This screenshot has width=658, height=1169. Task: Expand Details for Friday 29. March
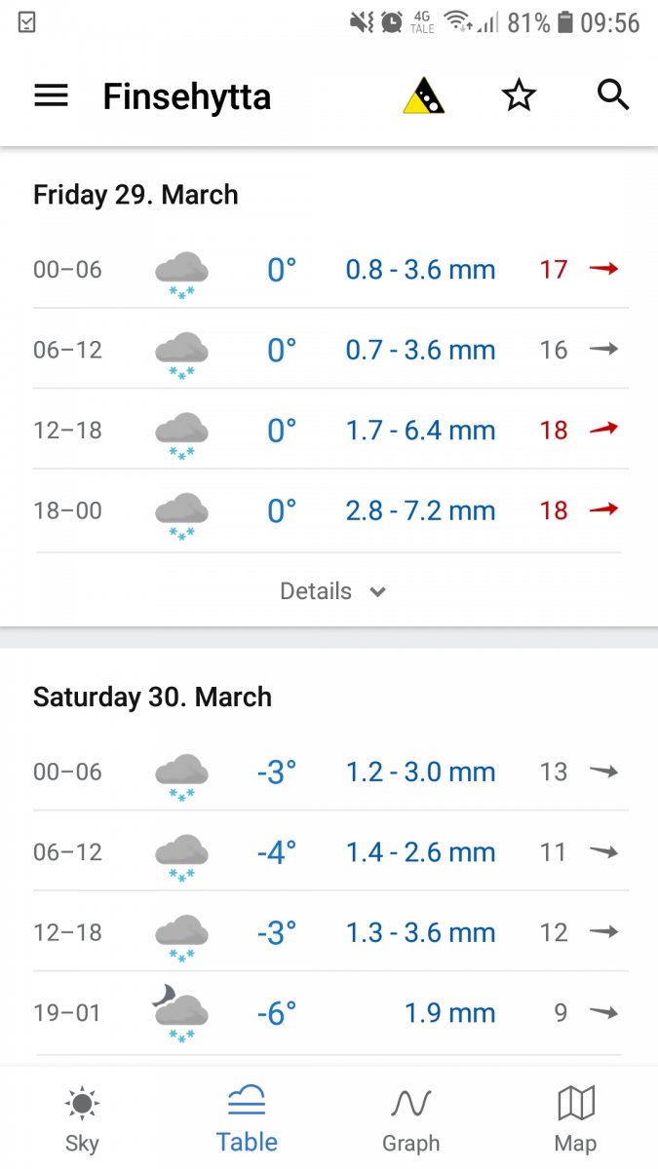click(x=316, y=591)
